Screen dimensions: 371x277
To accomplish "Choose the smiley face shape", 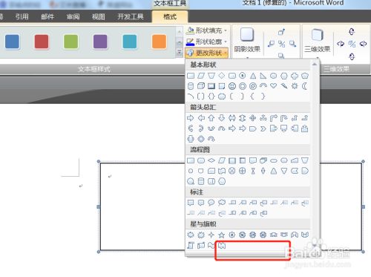I will pyautogui.click(x=232, y=86).
